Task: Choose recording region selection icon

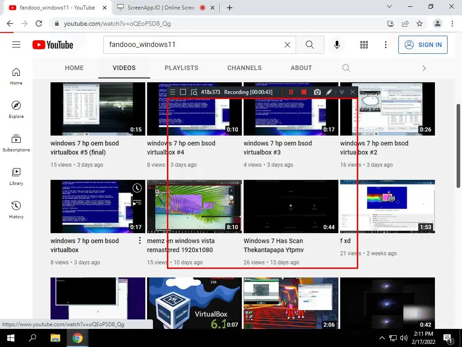Action: pyautogui.click(x=194, y=92)
